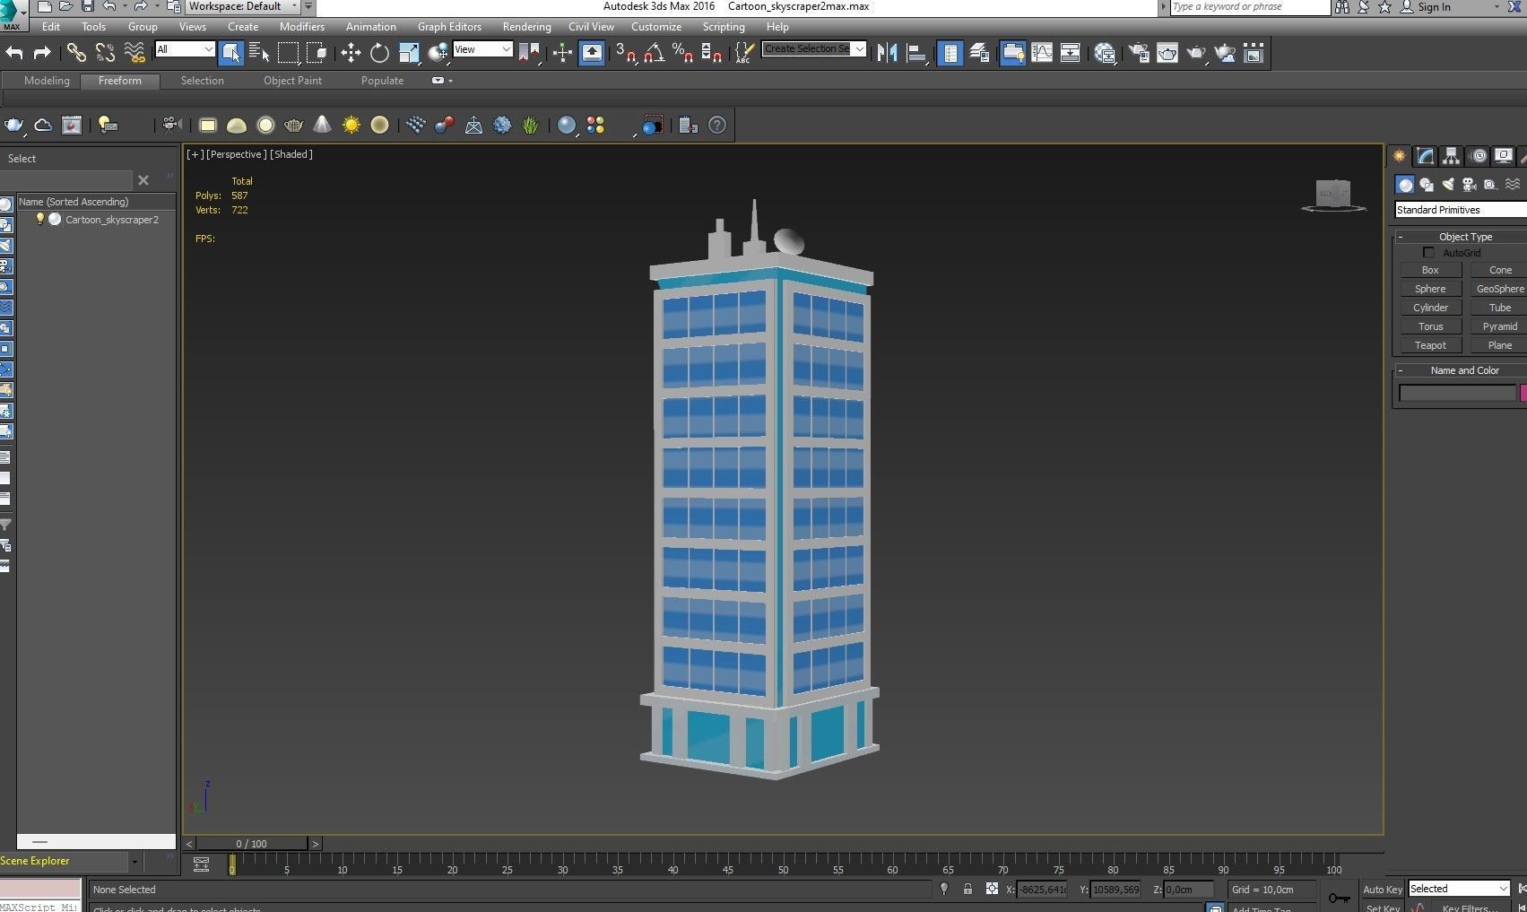Toggle Percent Snap
The height and width of the screenshot is (912, 1527).
683,53
